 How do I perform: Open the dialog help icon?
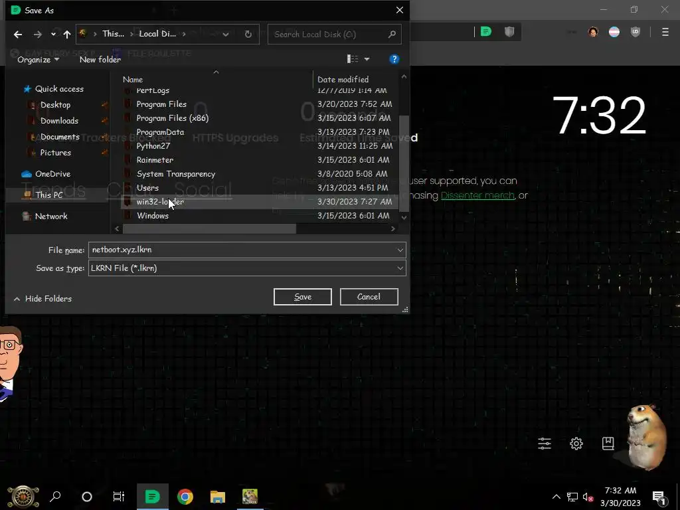394,59
